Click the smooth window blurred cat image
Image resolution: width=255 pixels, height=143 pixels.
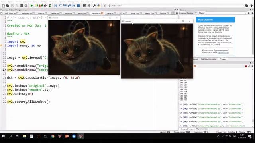tap(157, 51)
